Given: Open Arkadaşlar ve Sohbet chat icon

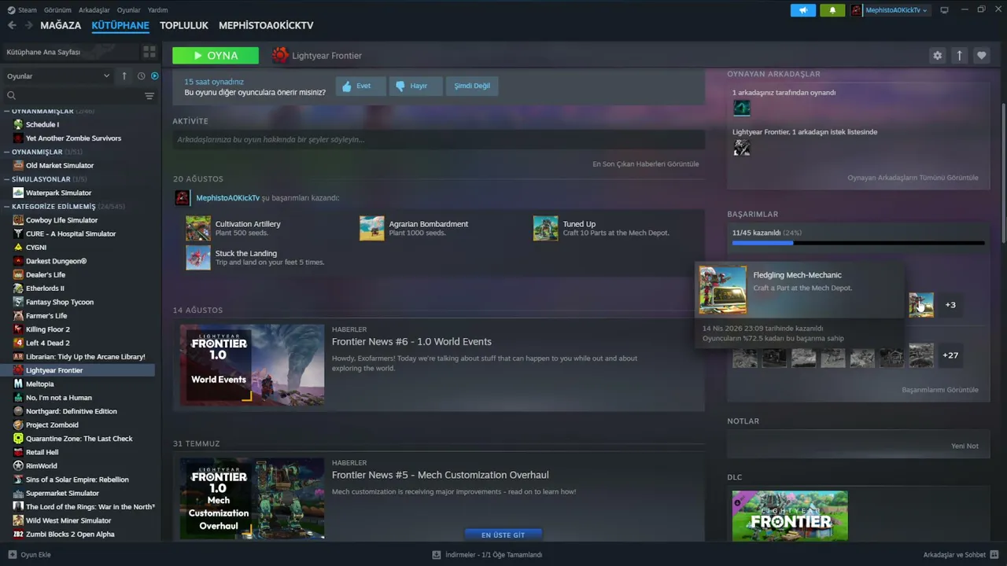Looking at the screenshot, I should pyautogui.click(x=994, y=554).
